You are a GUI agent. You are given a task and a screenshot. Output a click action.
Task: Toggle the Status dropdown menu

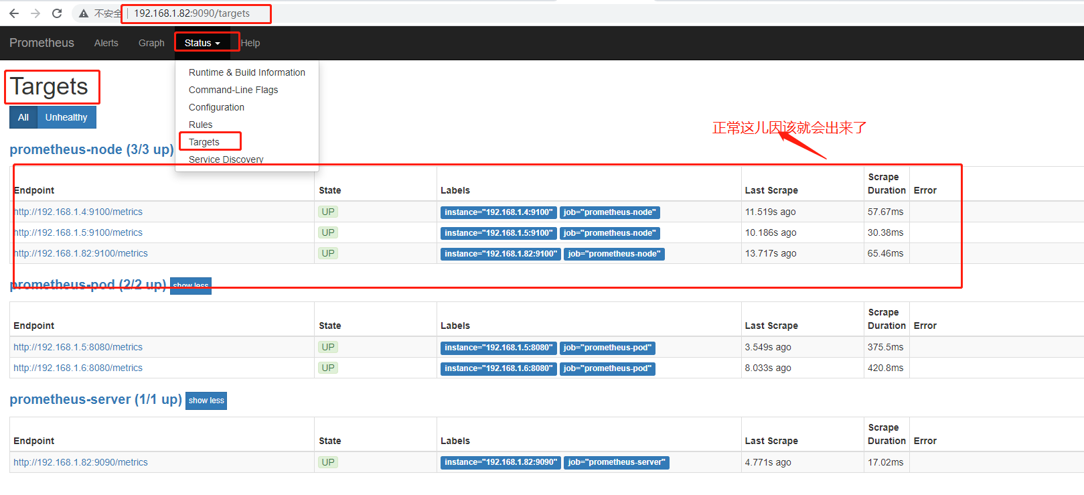[202, 43]
